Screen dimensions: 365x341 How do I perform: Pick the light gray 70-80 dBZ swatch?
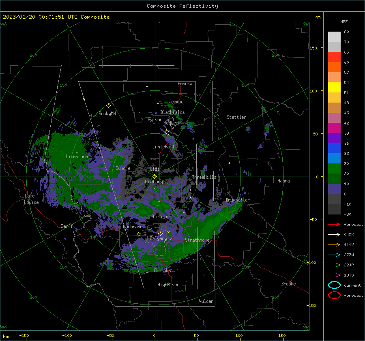click(334, 36)
